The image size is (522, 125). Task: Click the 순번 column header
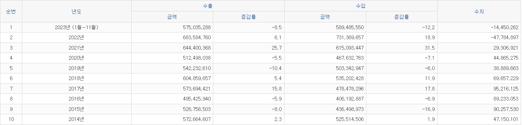(x=11, y=11)
